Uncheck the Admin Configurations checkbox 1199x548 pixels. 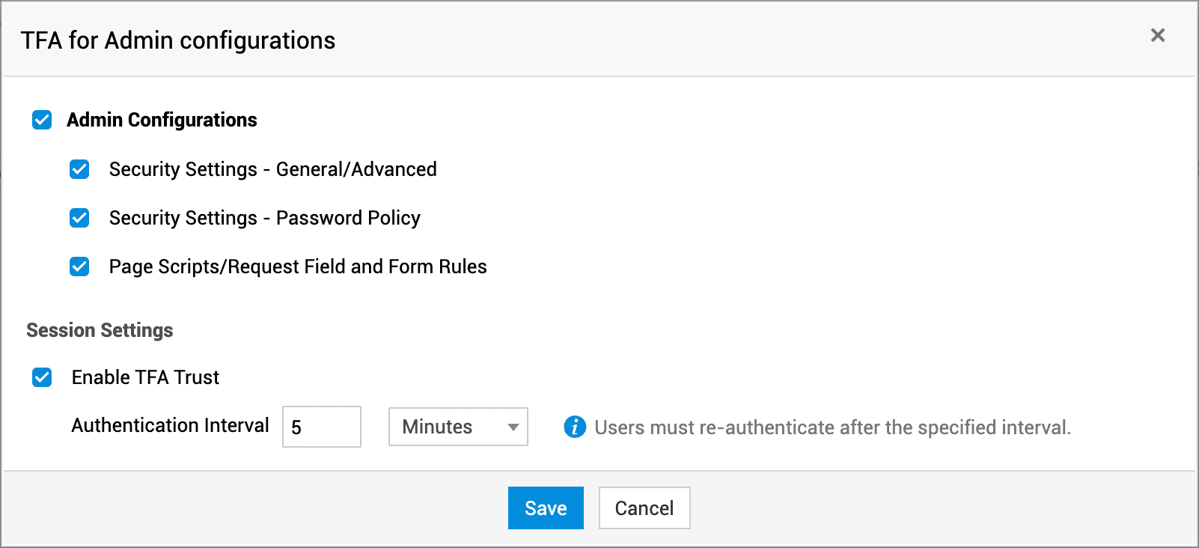pyautogui.click(x=42, y=120)
